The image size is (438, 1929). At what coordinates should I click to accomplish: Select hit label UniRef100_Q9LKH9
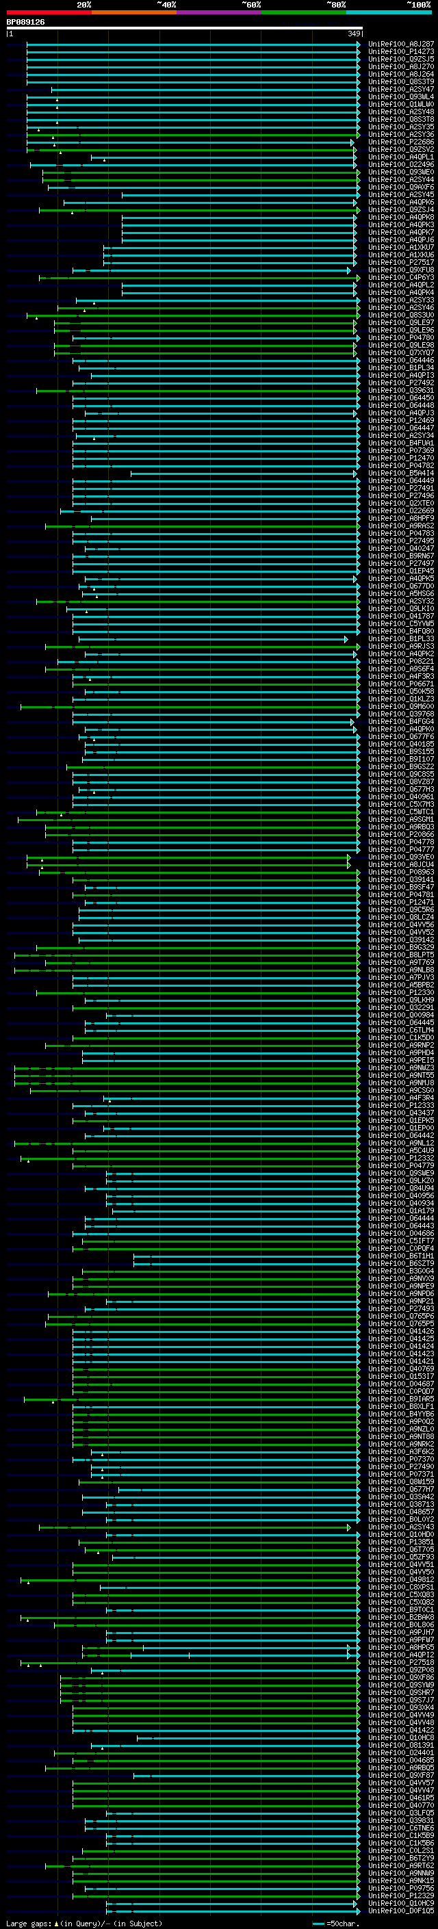pos(401,1000)
